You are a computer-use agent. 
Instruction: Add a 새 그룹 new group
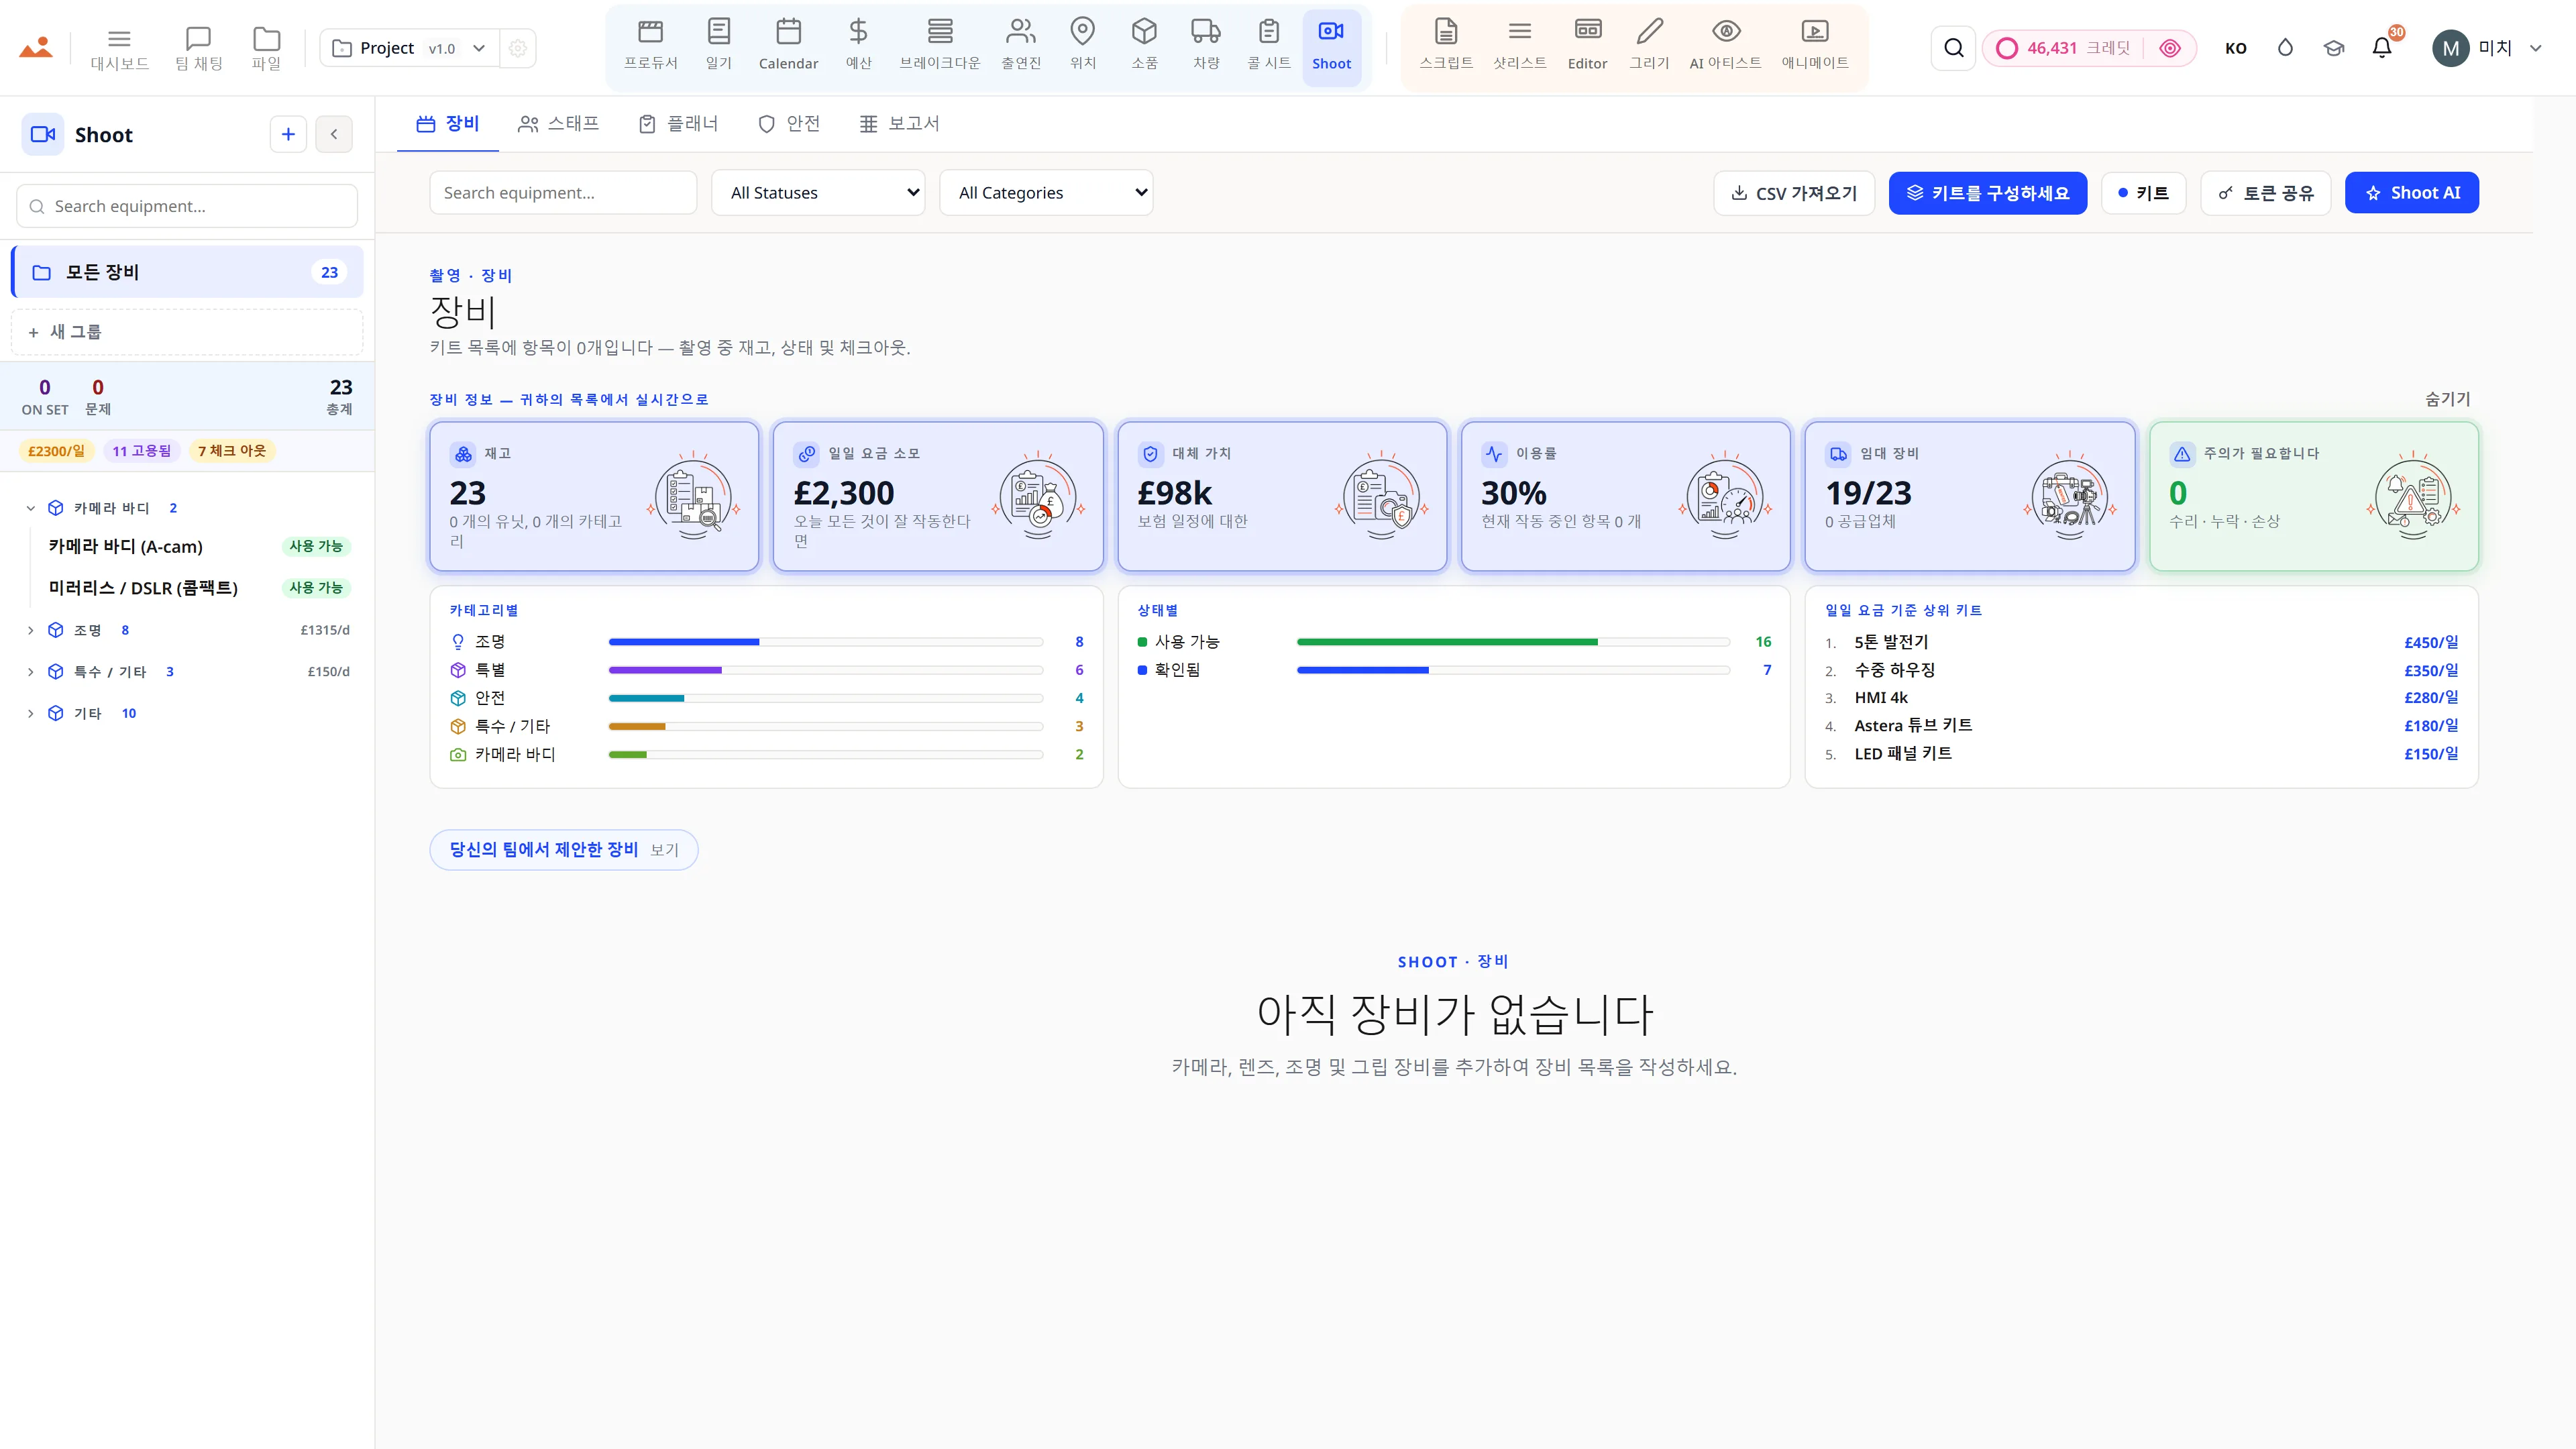pyautogui.click(x=187, y=332)
